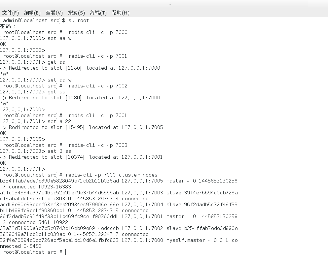The width and height of the screenshot is (328, 263).
Task: Open the 查看(V) menu
Action: click(54, 13)
